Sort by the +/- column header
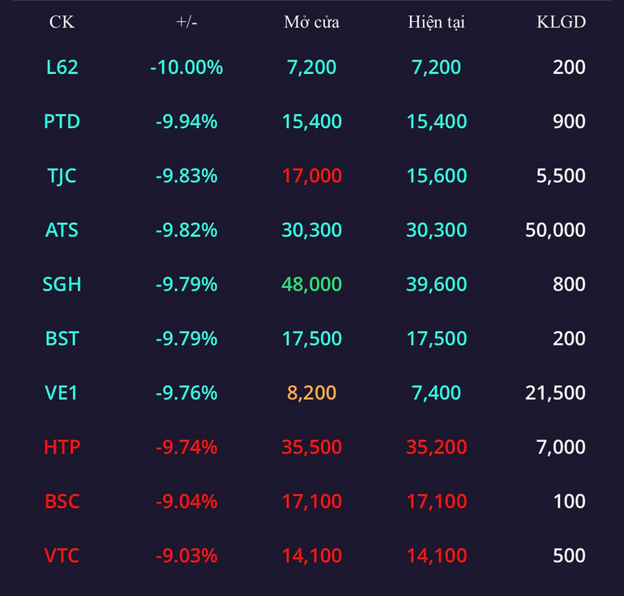The image size is (624, 596). 186,22
